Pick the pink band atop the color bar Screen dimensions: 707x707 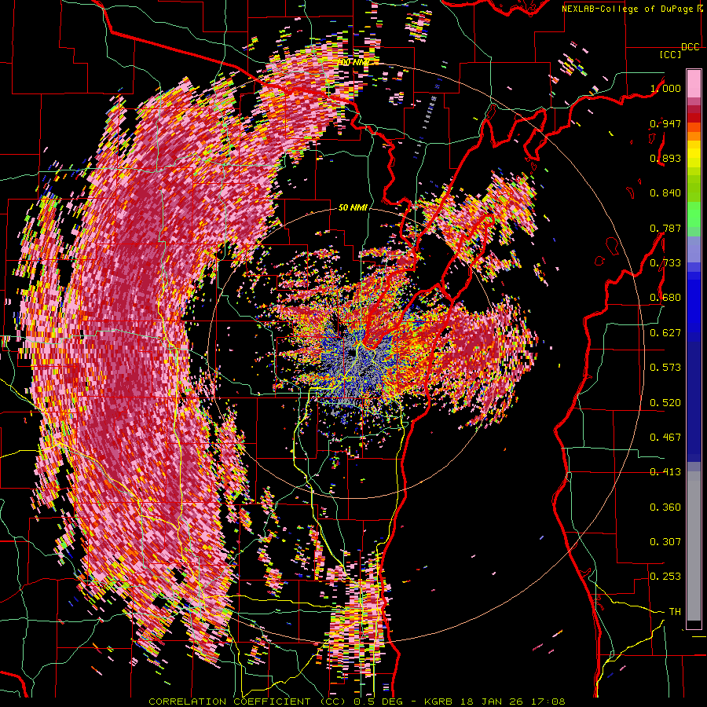[694, 84]
